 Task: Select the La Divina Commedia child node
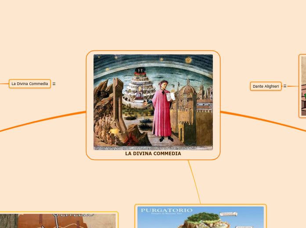(30, 84)
